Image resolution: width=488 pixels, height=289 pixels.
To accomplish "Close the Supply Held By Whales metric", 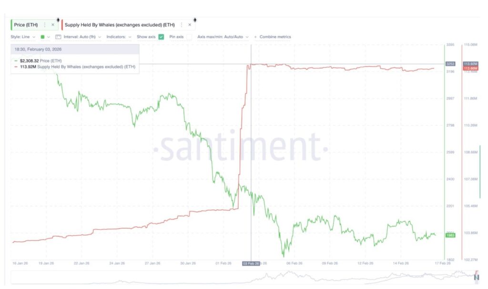I will coord(190,25).
